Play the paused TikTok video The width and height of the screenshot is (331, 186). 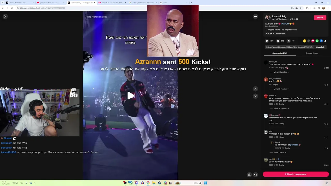tap(131, 96)
